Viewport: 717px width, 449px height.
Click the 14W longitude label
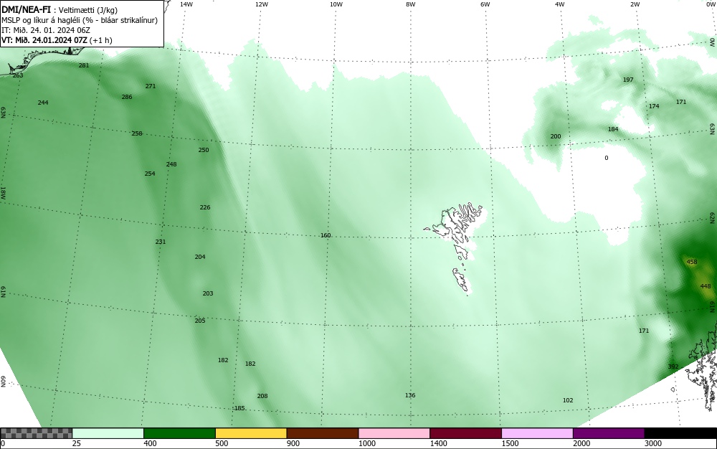(186, 4)
